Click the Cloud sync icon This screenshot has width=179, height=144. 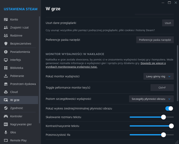point(6,92)
